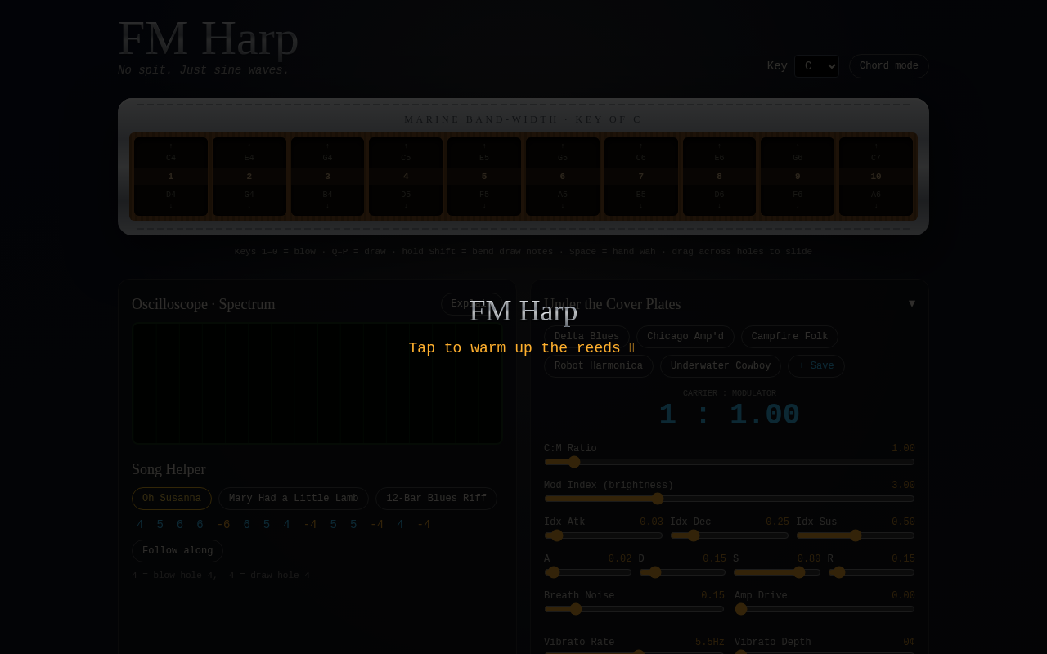
Task: Switch to Mary Had a Little Lamb
Action: 294,499
